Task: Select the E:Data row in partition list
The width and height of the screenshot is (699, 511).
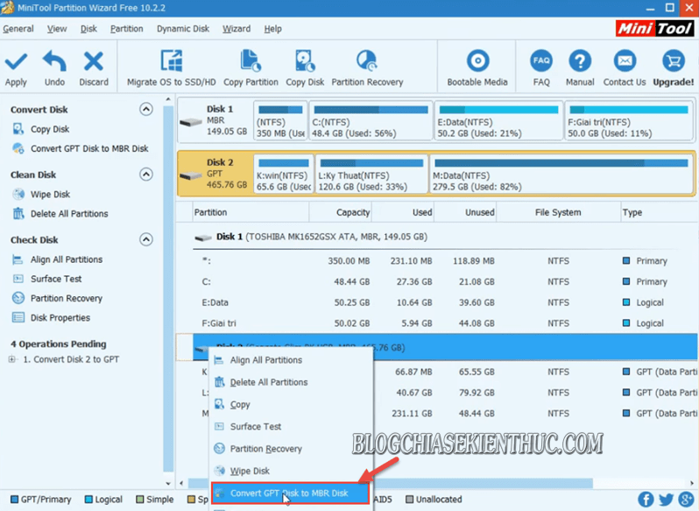Action: (x=437, y=302)
